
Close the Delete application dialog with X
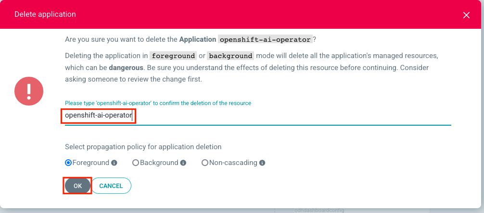tap(466, 15)
